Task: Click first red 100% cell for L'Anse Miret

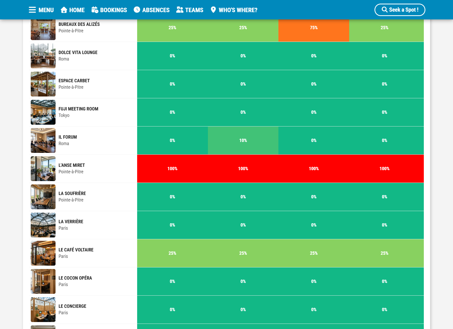Action: click(x=173, y=169)
